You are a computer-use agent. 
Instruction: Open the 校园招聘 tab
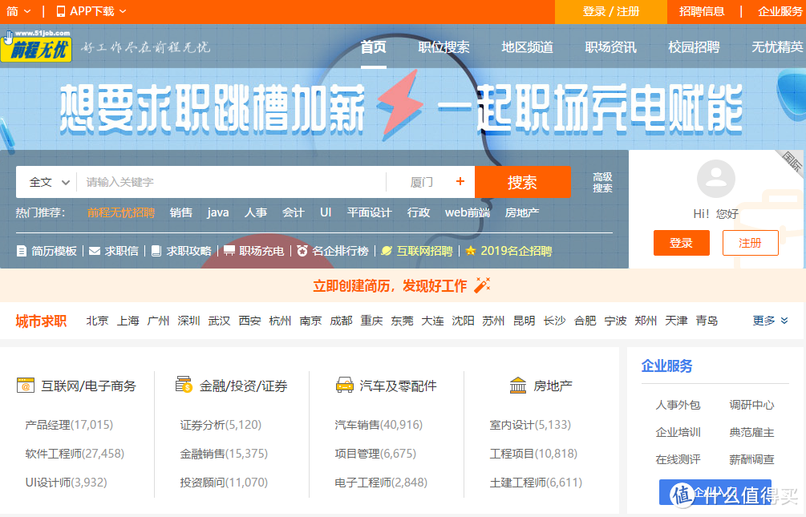tap(694, 47)
